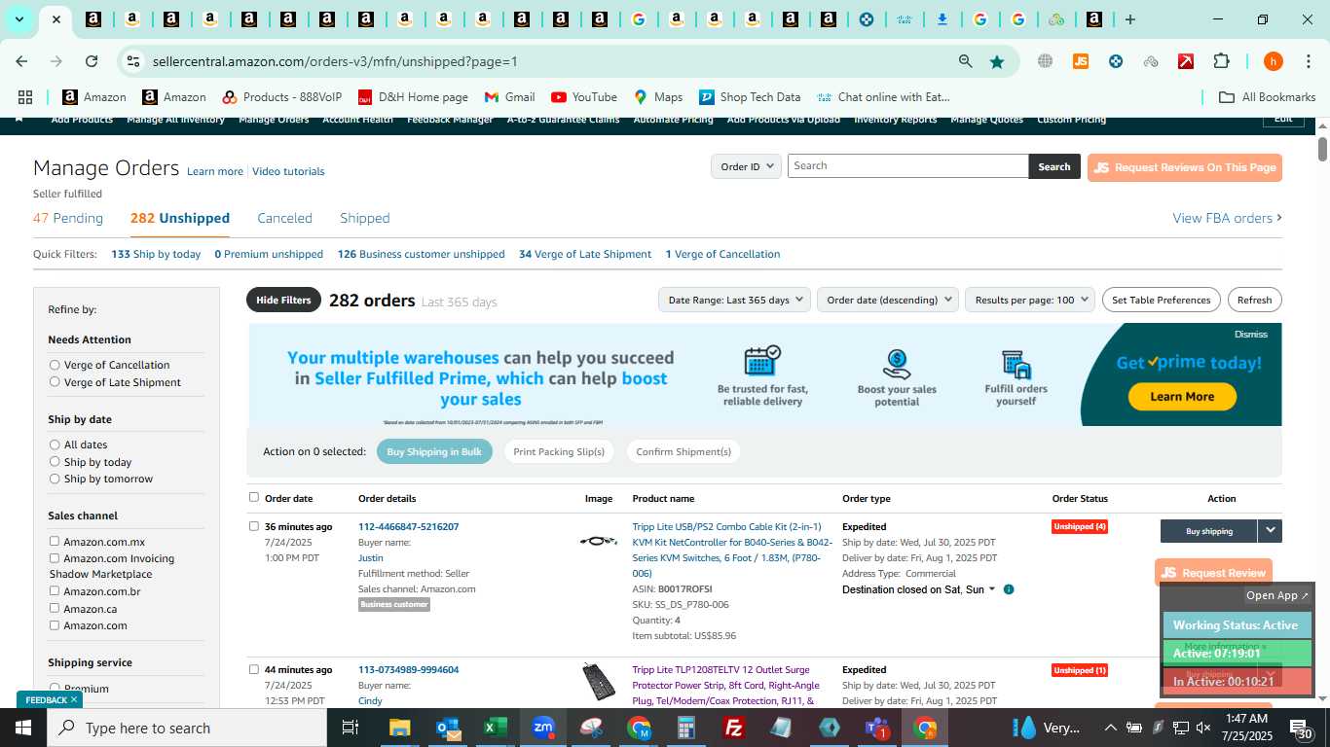Select Ship by tomorrow radio option
Viewport: 1330px width, 747px height.
tap(55, 479)
